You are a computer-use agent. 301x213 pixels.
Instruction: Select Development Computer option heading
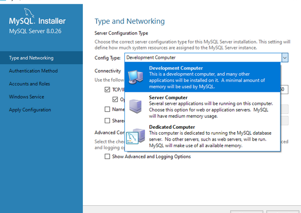pos(176,68)
